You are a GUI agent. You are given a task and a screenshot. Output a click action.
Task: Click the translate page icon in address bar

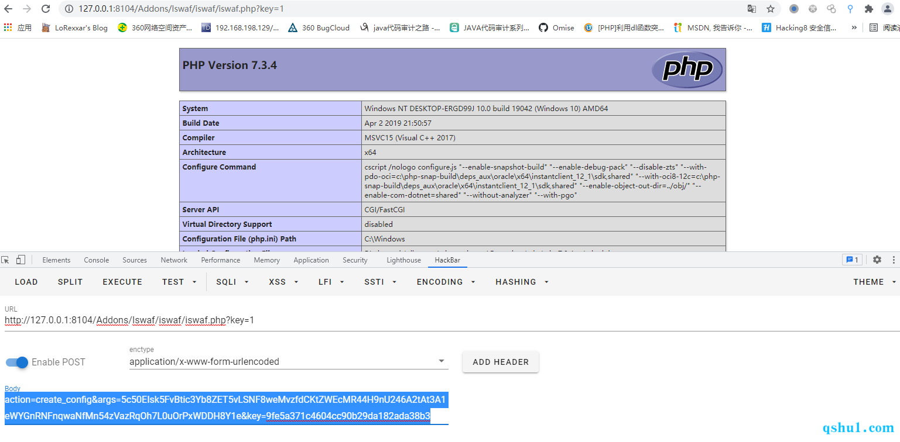coord(751,9)
